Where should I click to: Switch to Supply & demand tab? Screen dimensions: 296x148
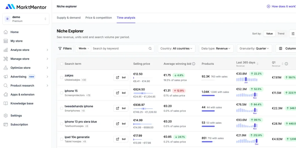pyautogui.click(x=69, y=18)
